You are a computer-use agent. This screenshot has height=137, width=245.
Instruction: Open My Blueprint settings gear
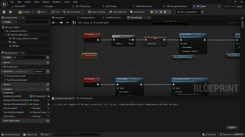pyautogui.click(x=47, y=57)
